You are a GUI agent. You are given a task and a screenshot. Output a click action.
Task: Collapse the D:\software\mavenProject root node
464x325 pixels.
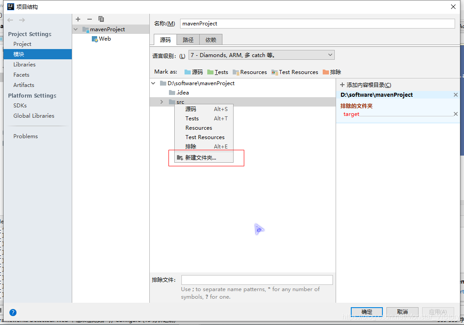pyautogui.click(x=153, y=83)
